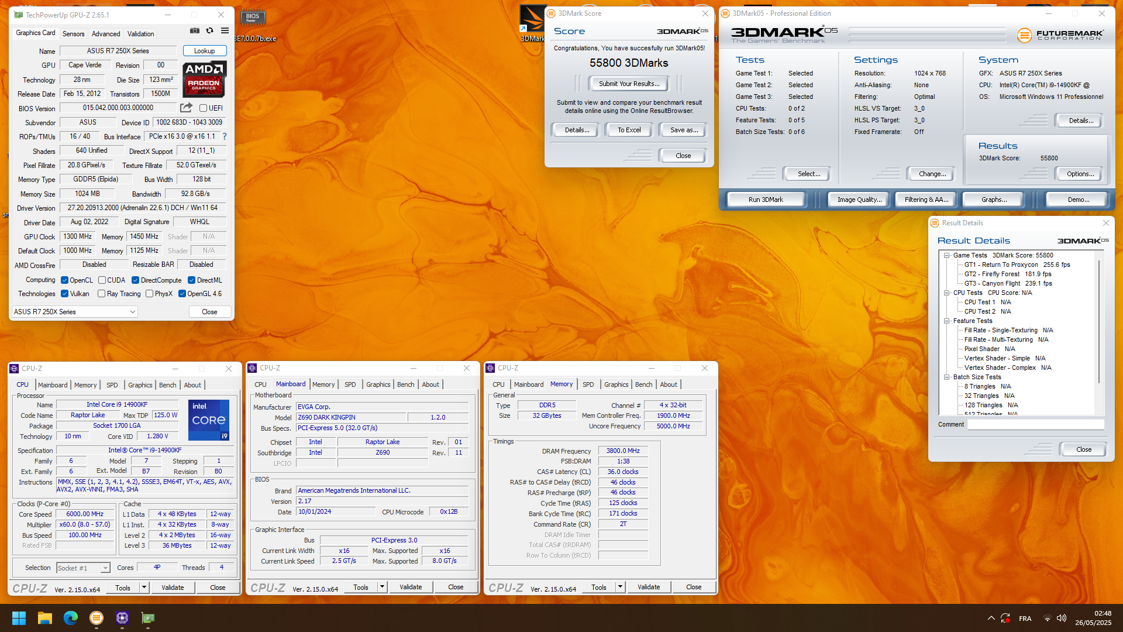Toggle the UEFI checkbox
This screenshot has width=1123, height=632.
203,108
